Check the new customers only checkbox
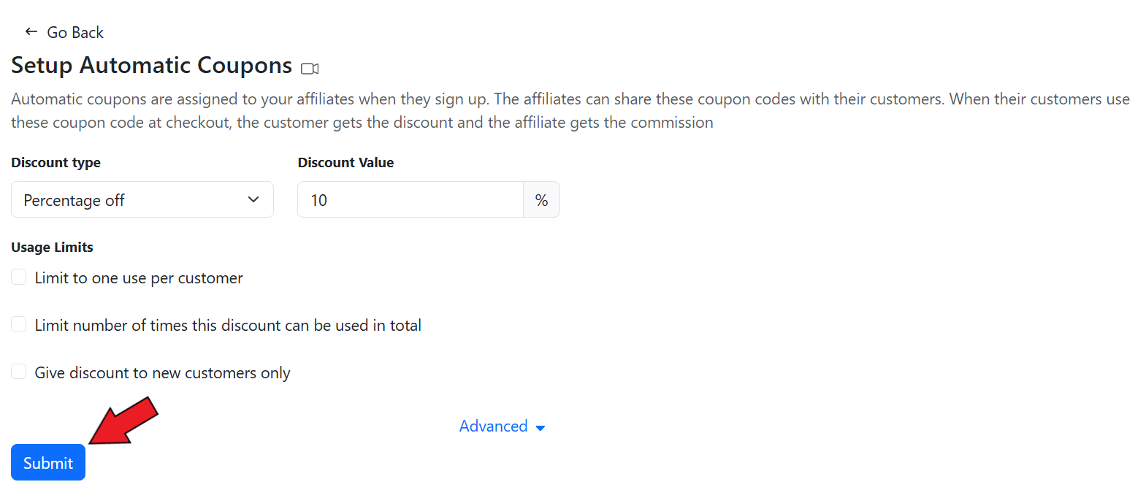 point(19,372)
